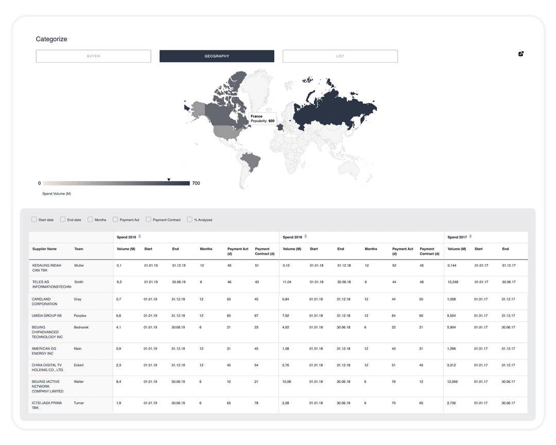Screen dimensions: 556x445
Task: Enable the Payment Contract checkbox
Action: (148, 219)
